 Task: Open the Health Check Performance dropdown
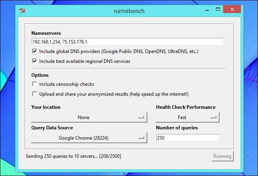pos(188,117)
